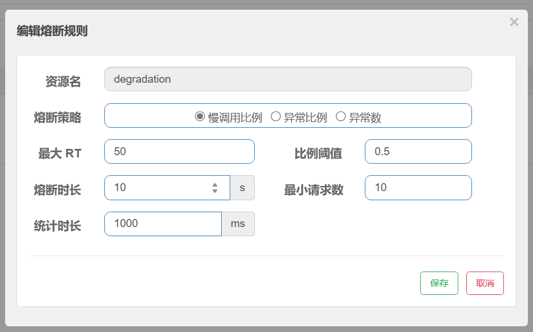
Task: Click the 熔断策略 label text
Action: 58,118
